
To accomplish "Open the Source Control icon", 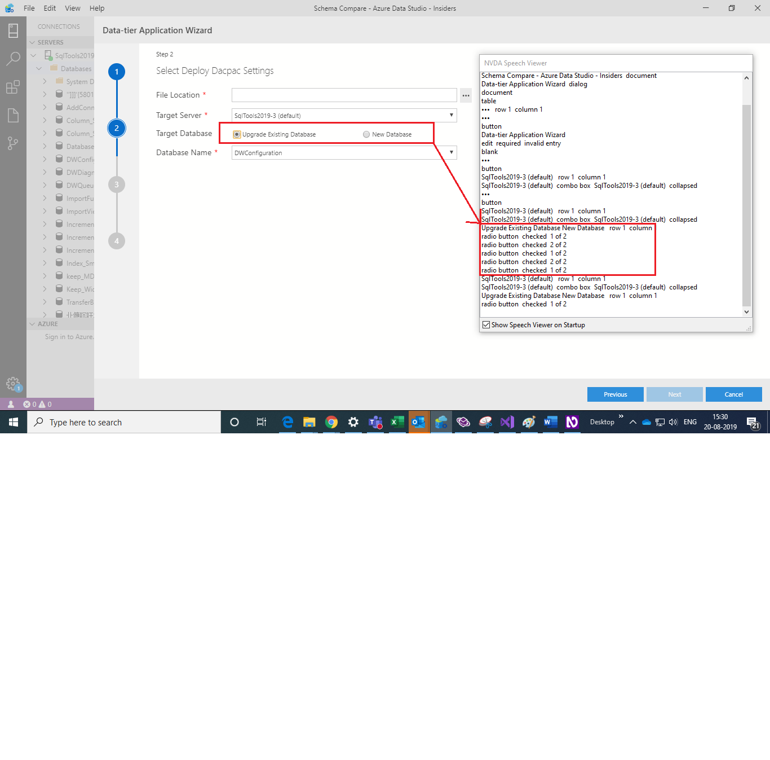I will (x=14, y=143).
